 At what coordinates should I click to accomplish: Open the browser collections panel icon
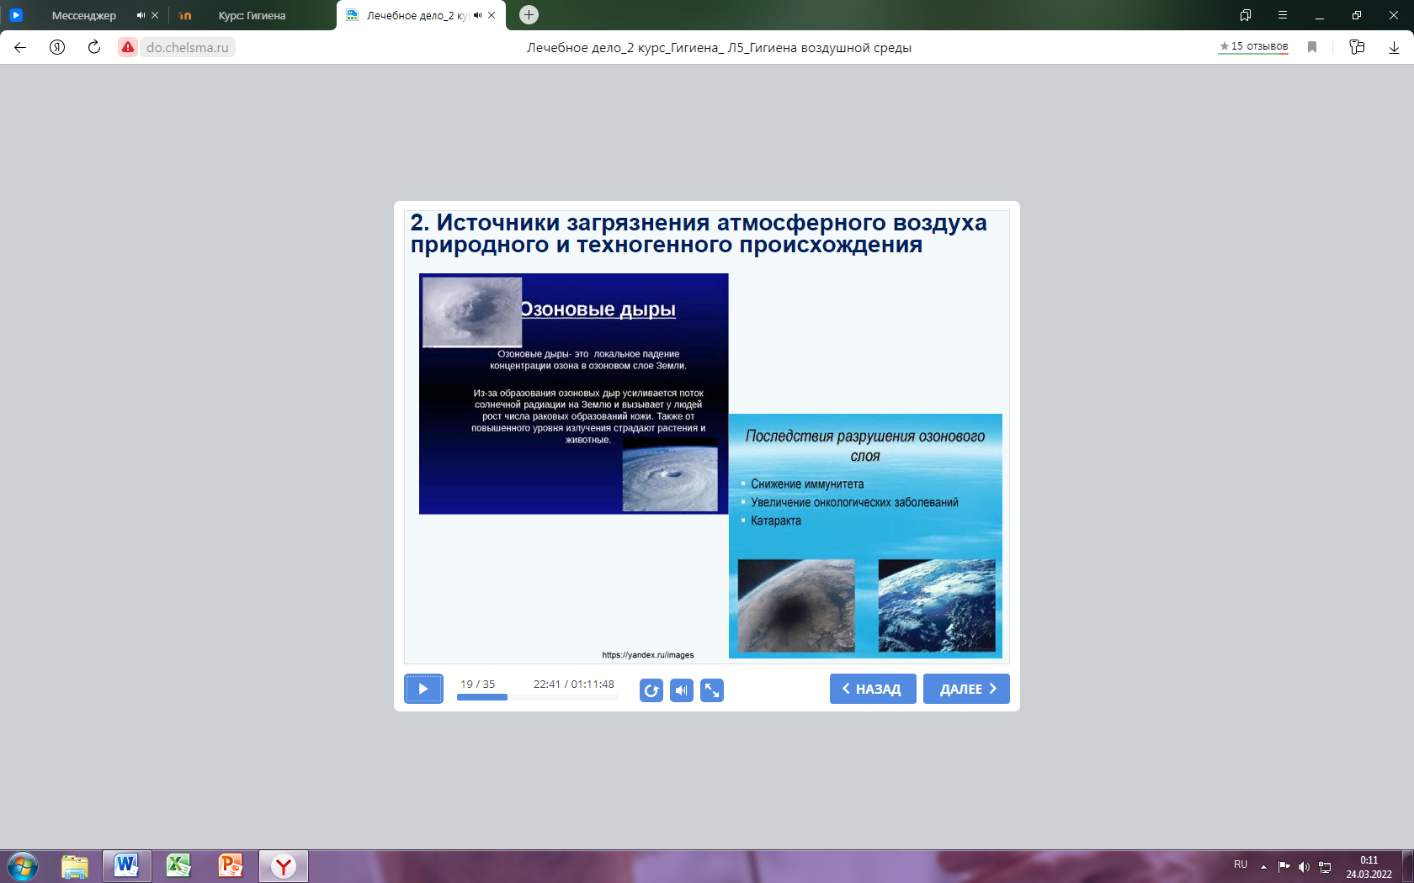(1357, 47)
